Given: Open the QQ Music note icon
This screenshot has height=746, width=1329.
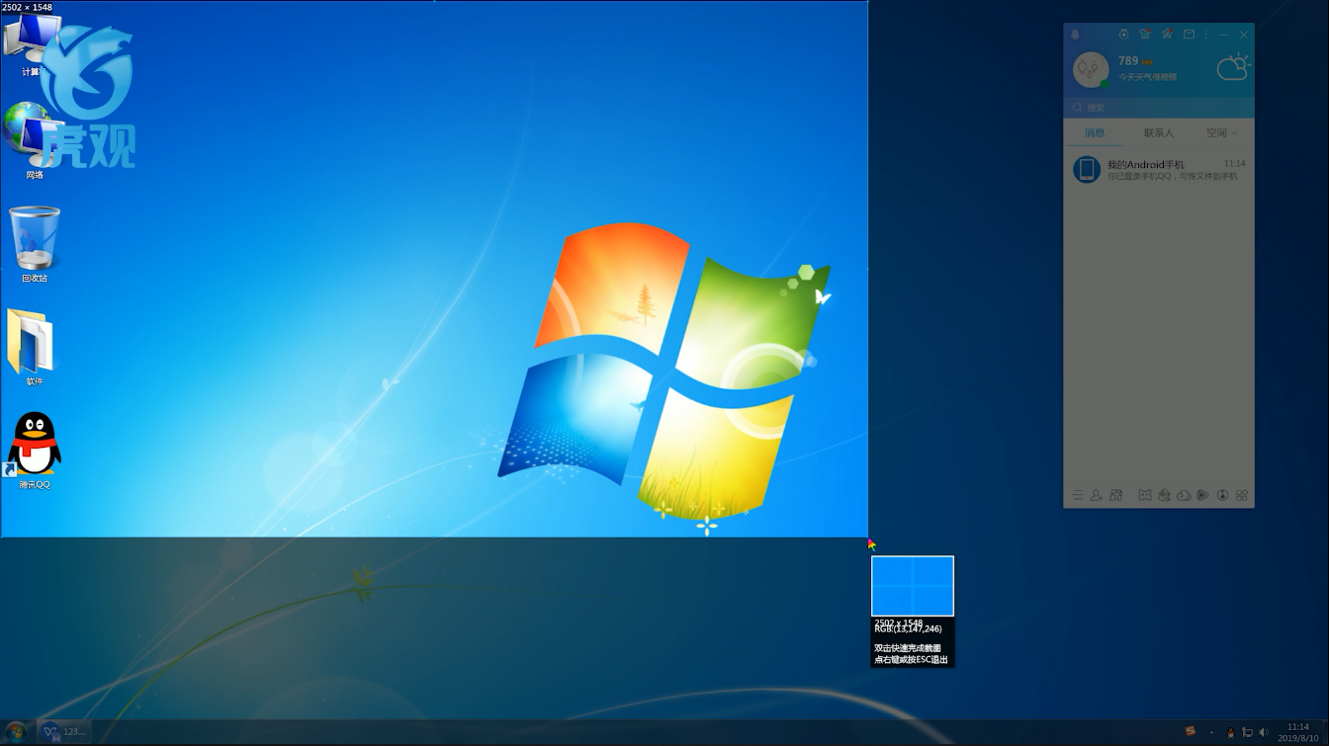Looking at the screenshot, I should pos(1223,495).
